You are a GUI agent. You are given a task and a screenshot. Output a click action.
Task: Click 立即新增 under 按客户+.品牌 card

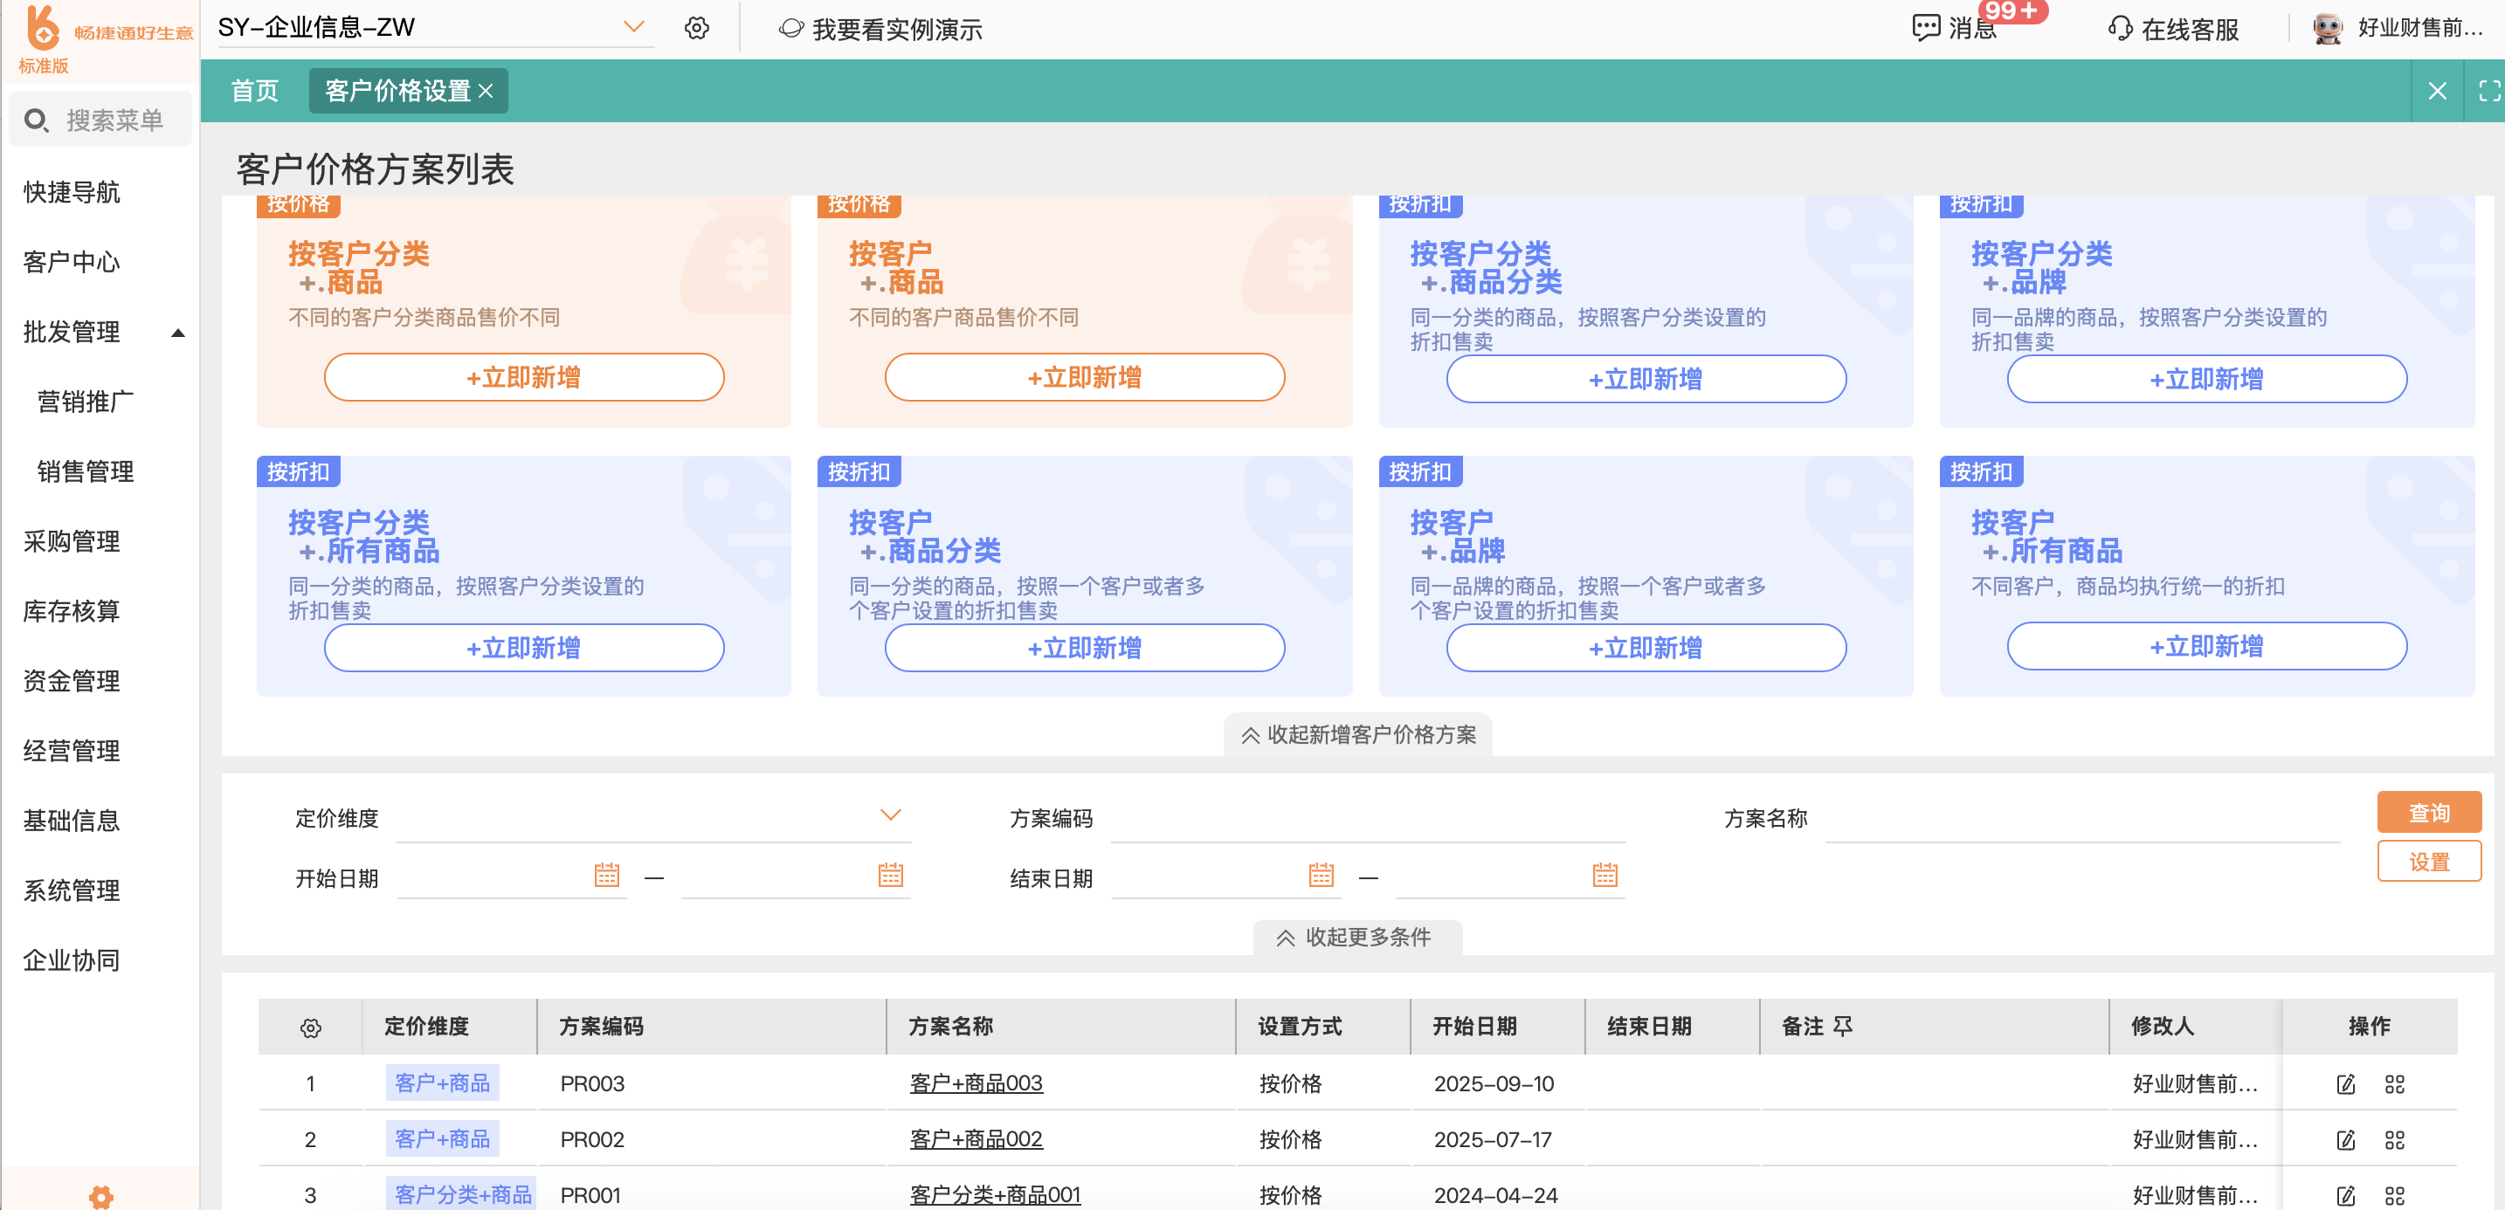click(x=1645, y=649)
